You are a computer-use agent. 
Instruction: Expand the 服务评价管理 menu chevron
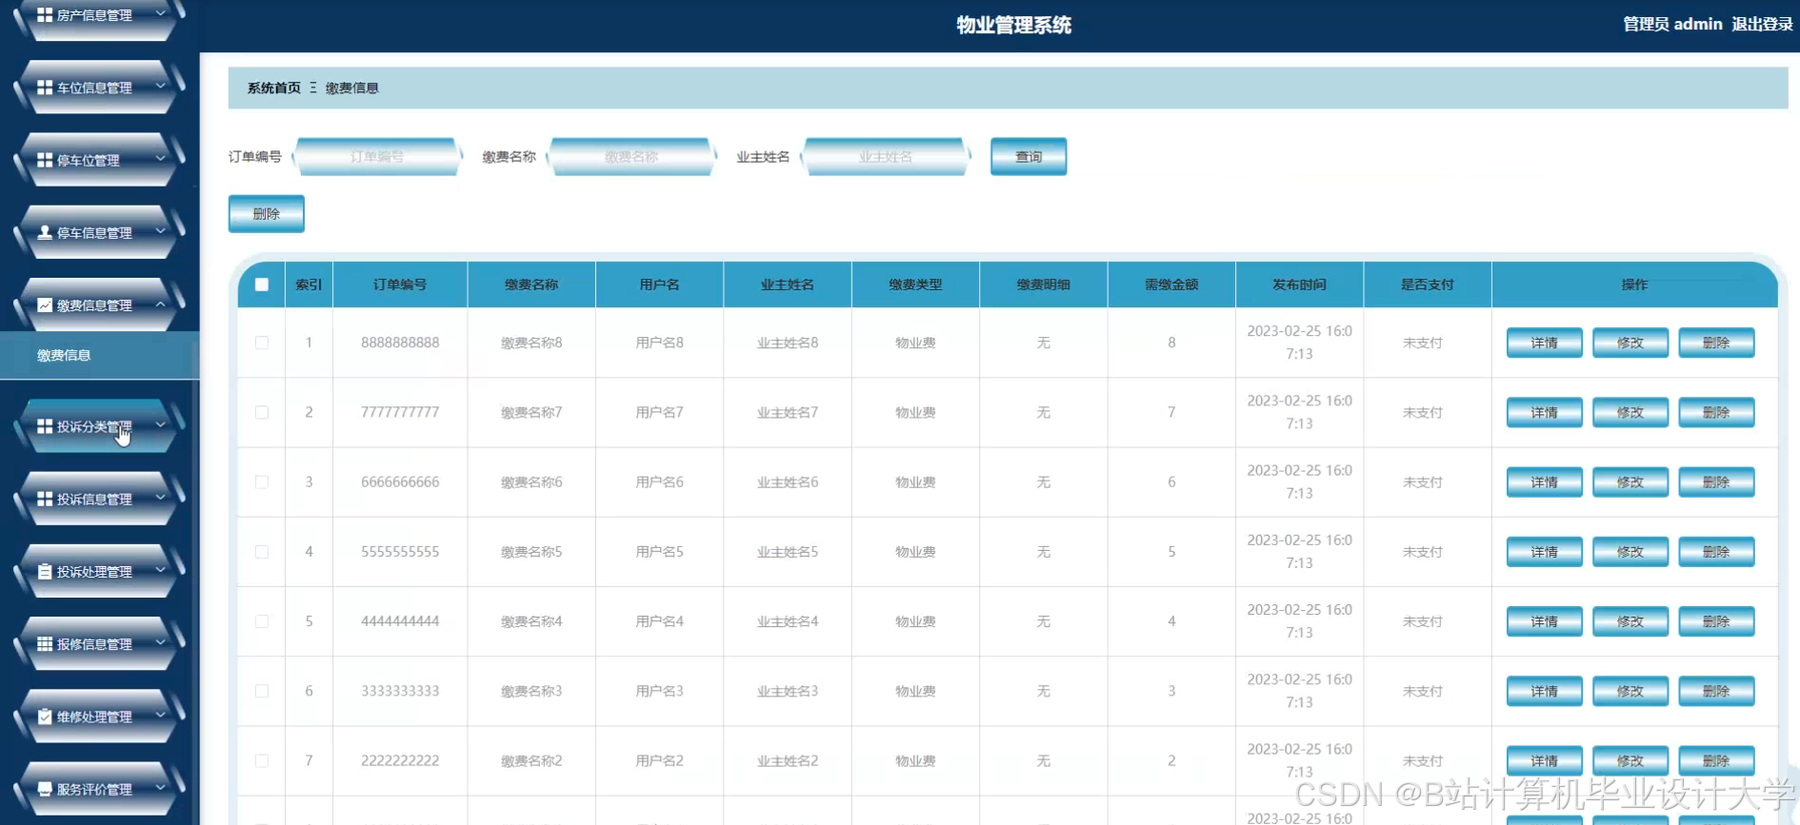[160, 788]
